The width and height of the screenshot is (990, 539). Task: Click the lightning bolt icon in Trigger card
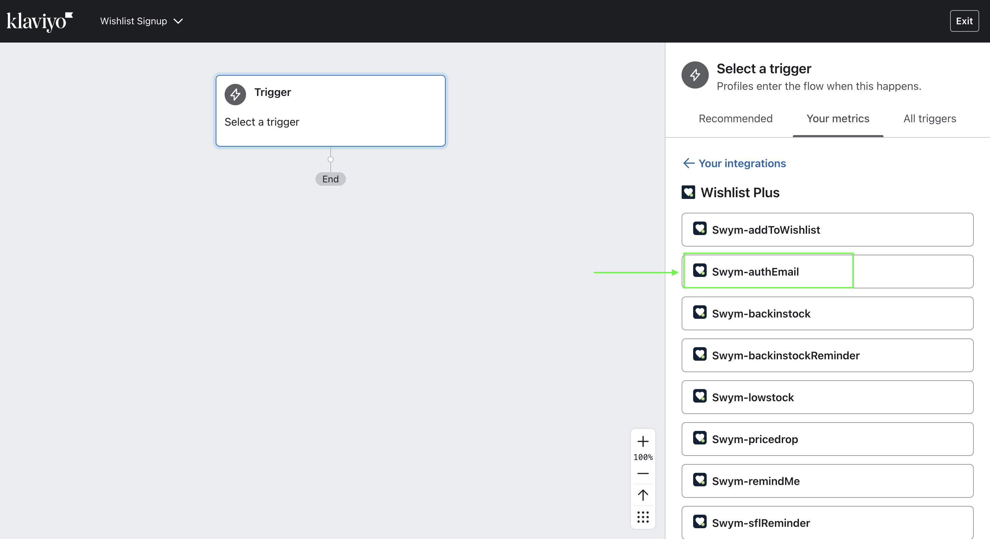click(235, 95)
